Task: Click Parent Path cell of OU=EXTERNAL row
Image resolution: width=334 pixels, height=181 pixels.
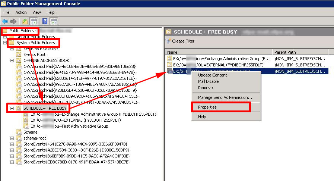Action: (300, 65)
